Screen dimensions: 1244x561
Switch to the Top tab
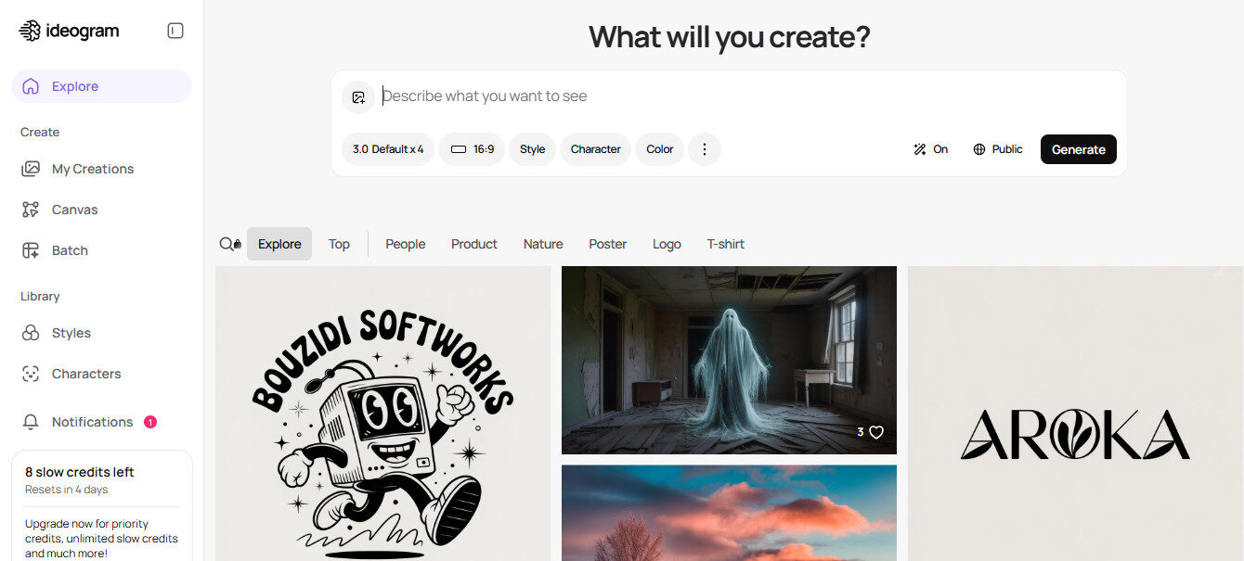click(x=339, y=244)
